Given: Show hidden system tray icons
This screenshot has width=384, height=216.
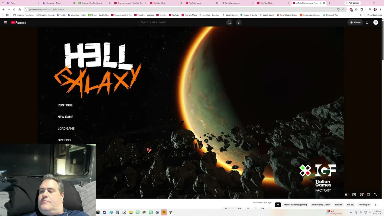Looking at the screenshot, I should 352,212.
